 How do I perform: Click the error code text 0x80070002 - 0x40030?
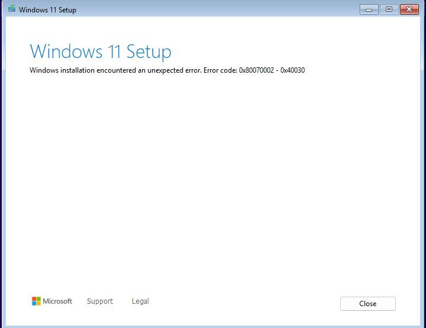272,70
